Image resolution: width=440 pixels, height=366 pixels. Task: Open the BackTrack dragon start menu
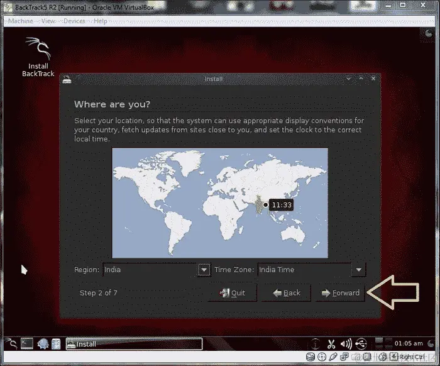11,343
